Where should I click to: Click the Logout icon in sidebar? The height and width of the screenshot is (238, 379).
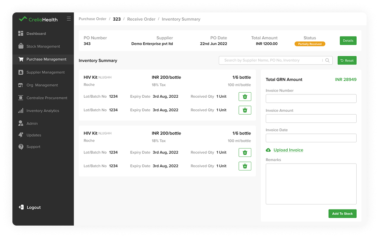pos(21,207)
